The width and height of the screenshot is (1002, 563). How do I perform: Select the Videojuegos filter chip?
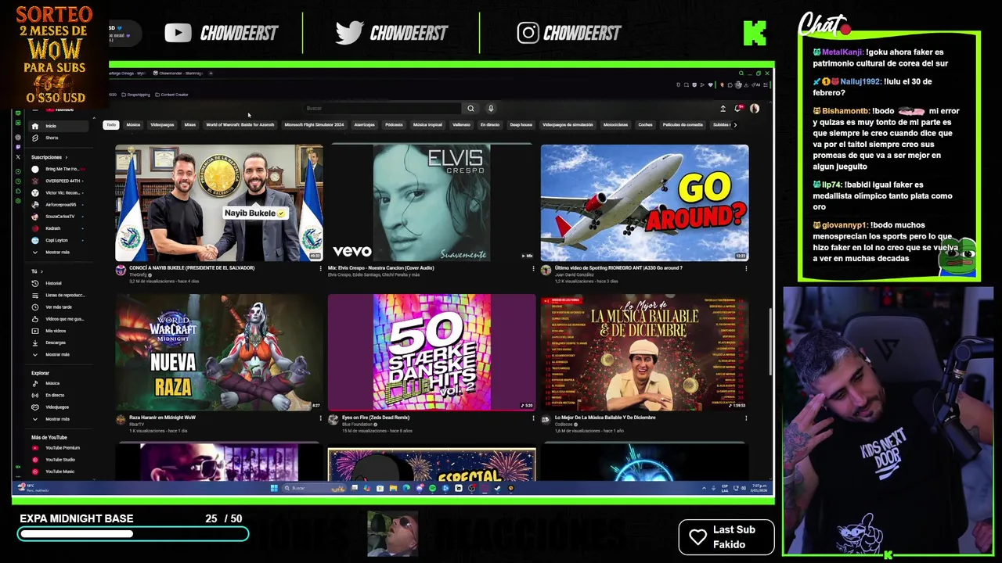[x=162, y=124]
